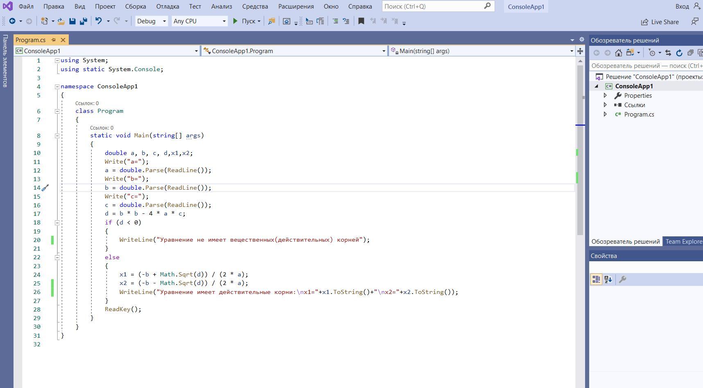Screen dimensions: 703x388
Task: Collapse the Main method outlining block
Action: pos(57,136)
